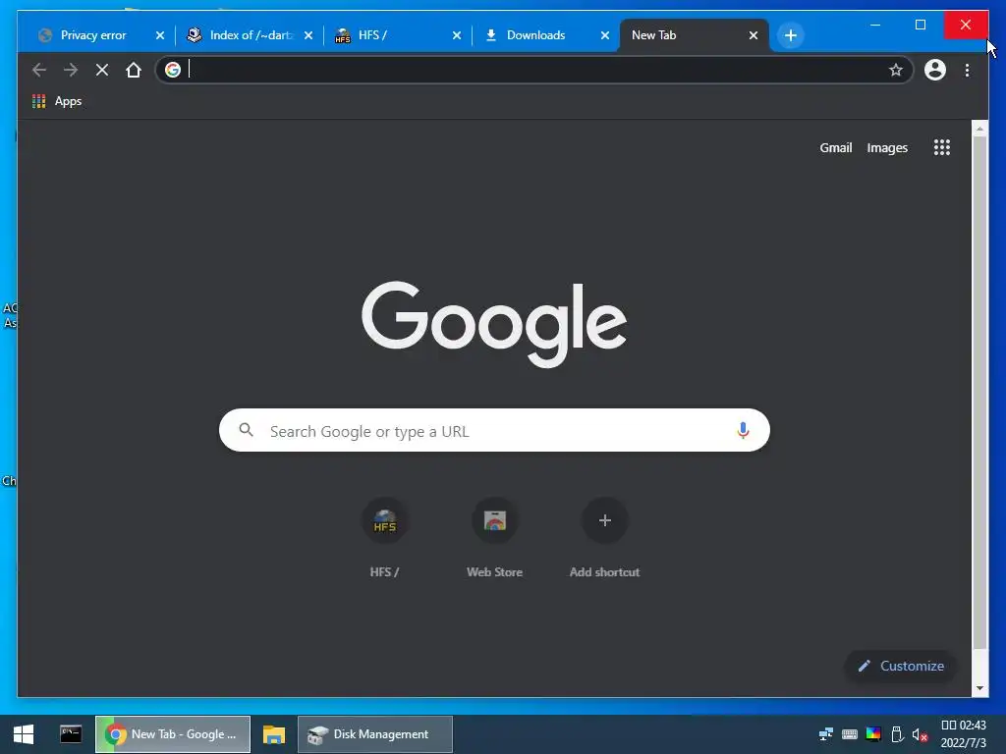Open the Windows Start menu
The image size is (1006, 754).
point(24,734)
